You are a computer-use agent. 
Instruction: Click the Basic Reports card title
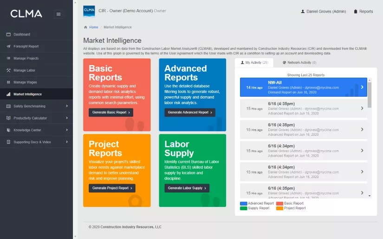(x=105, y=73)
